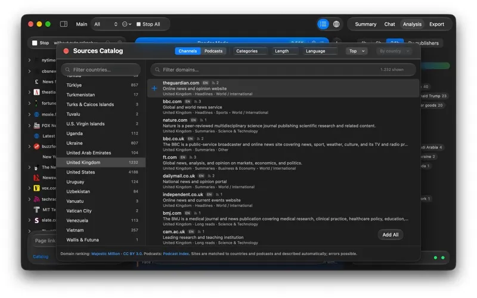Screen dimensions: 477x298
Task: Select Uruguay in the country list
Action: (x=101, y=182)
